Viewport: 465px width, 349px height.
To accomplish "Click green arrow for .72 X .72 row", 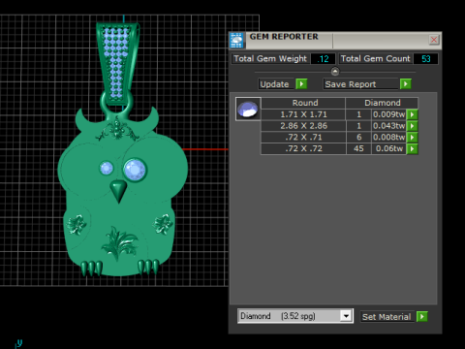I will (412, 148).
